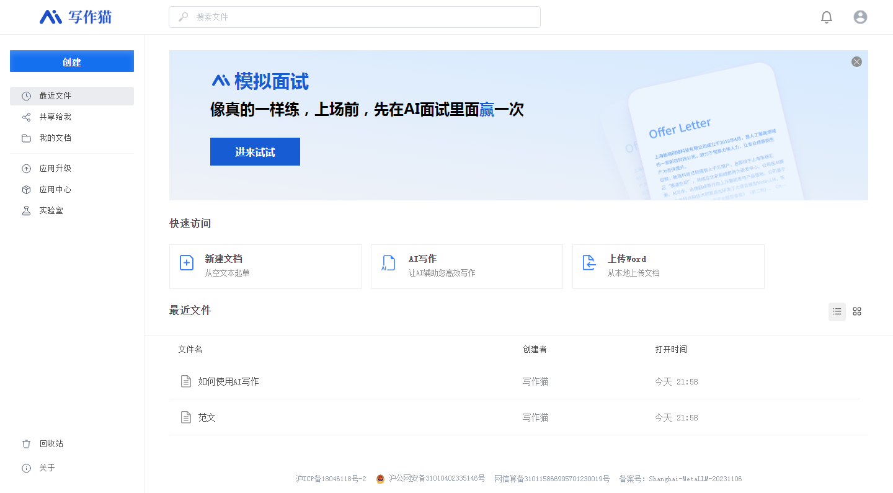Click the 上传Word quick access card
The image size is (893, 493).
pos(668,267)
